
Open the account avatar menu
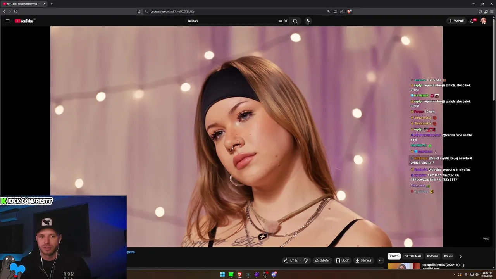click(x=484, y=21)
